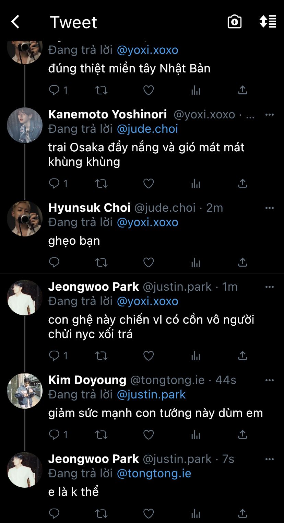This screenshot has width=284, height=523.
Task: View analytics for "đúng thiệt miền tây" tweet
Action: (196, 90)
